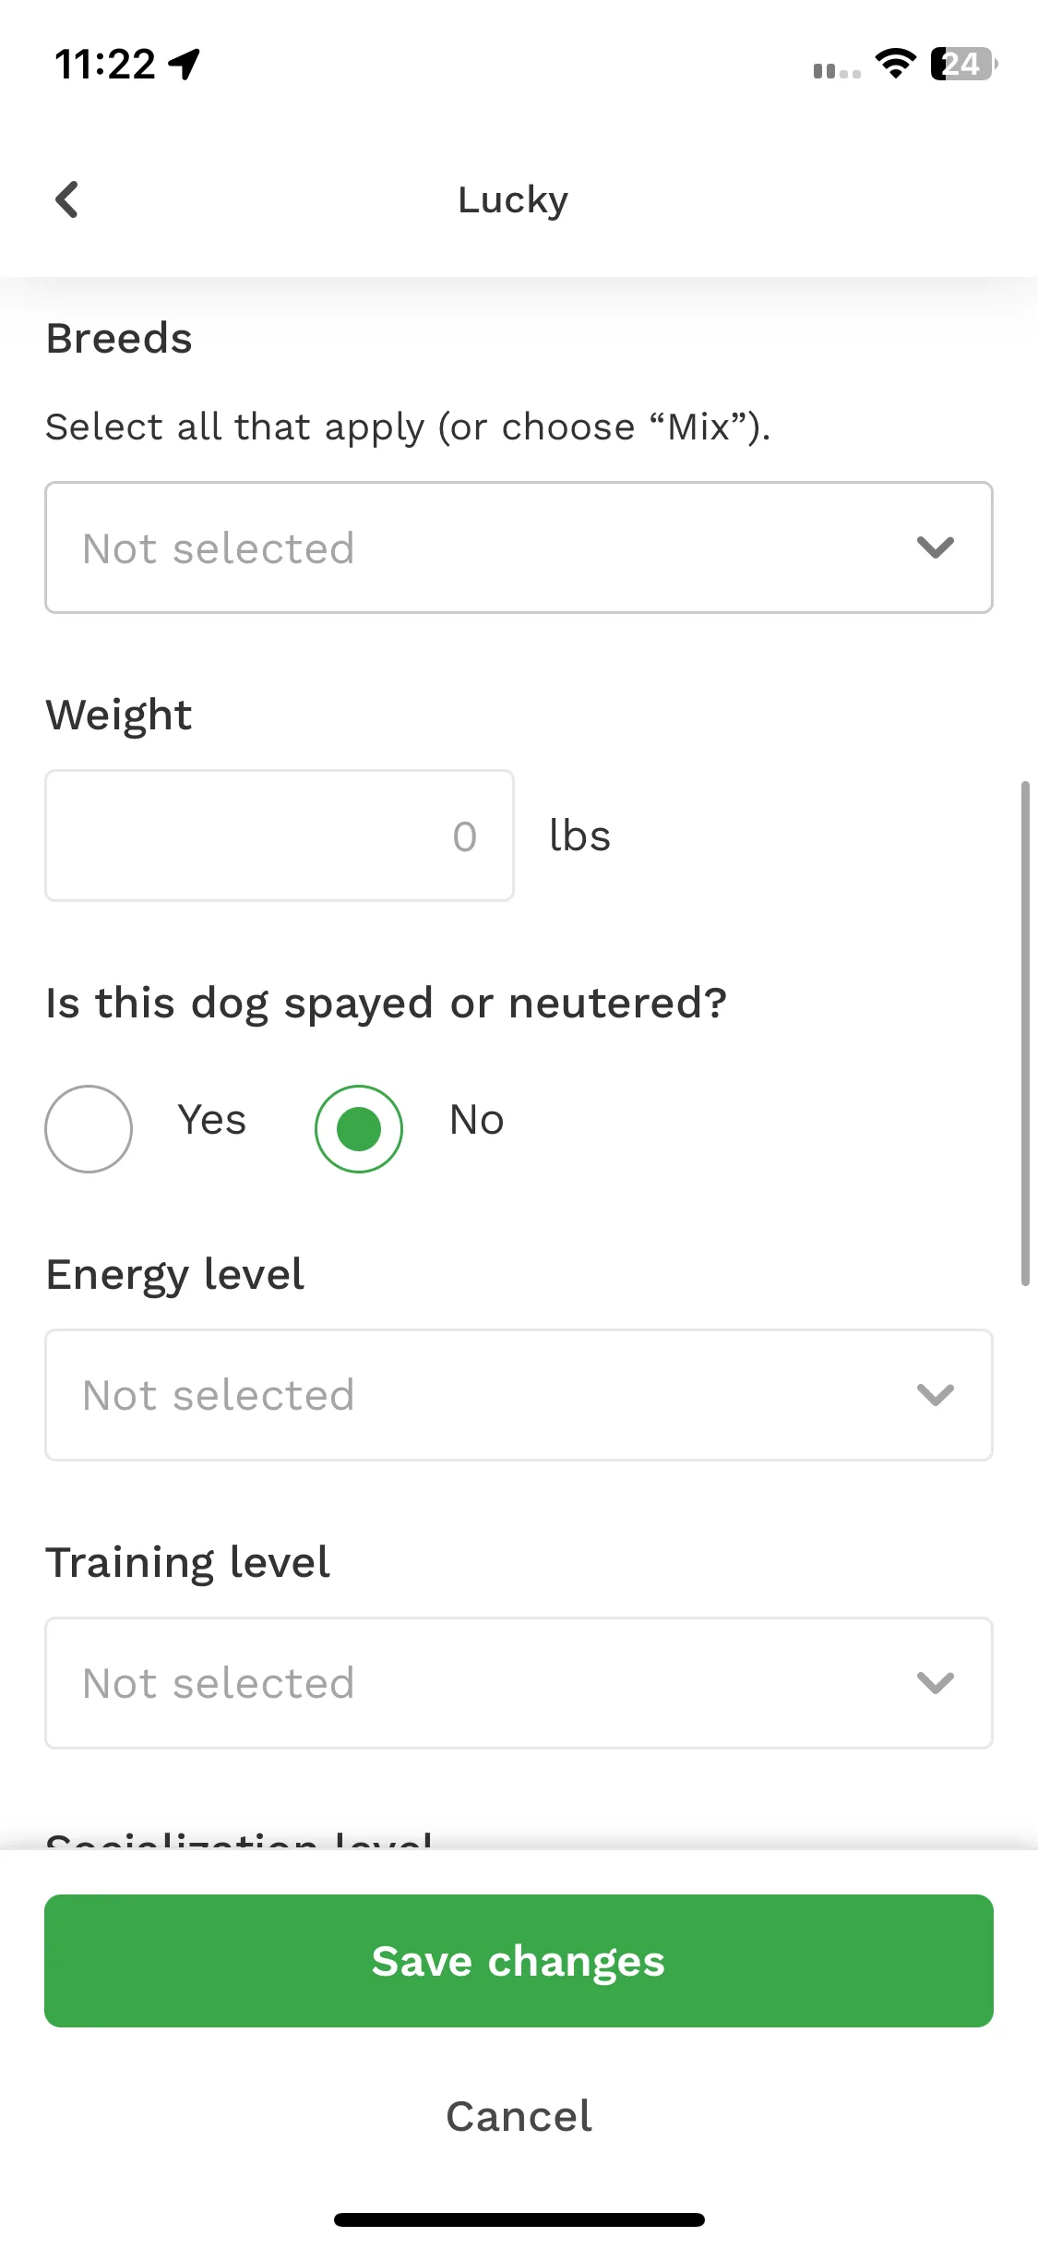Select the Yes radio button for spayed or neutered

click(x=89, y=1128)
